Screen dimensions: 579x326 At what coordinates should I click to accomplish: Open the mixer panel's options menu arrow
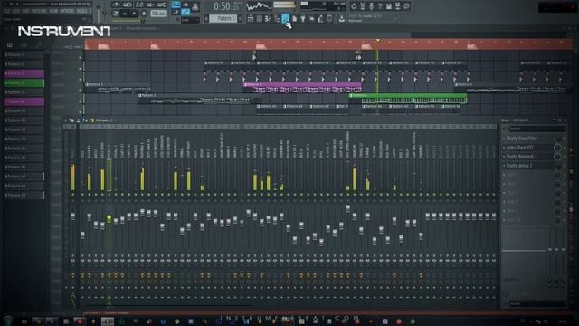(66, 120)
